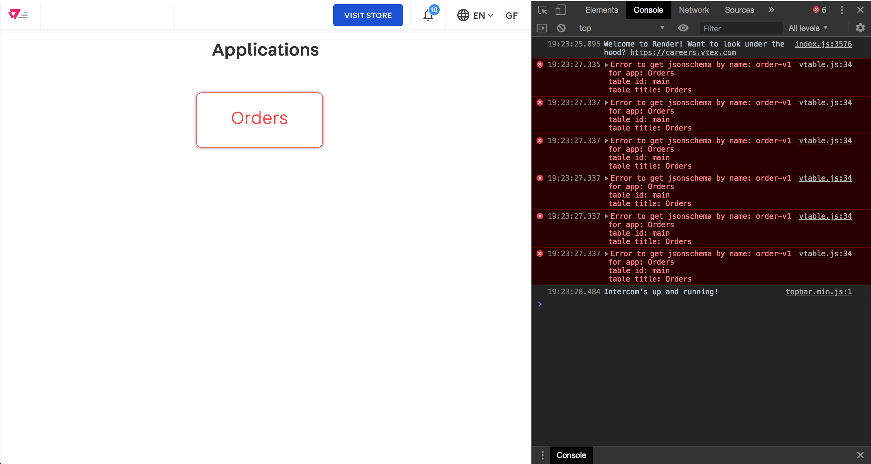This screenshot has width=871, height=464.
Task: Open the careers.vtex.com link
Action: coord(683,52)
